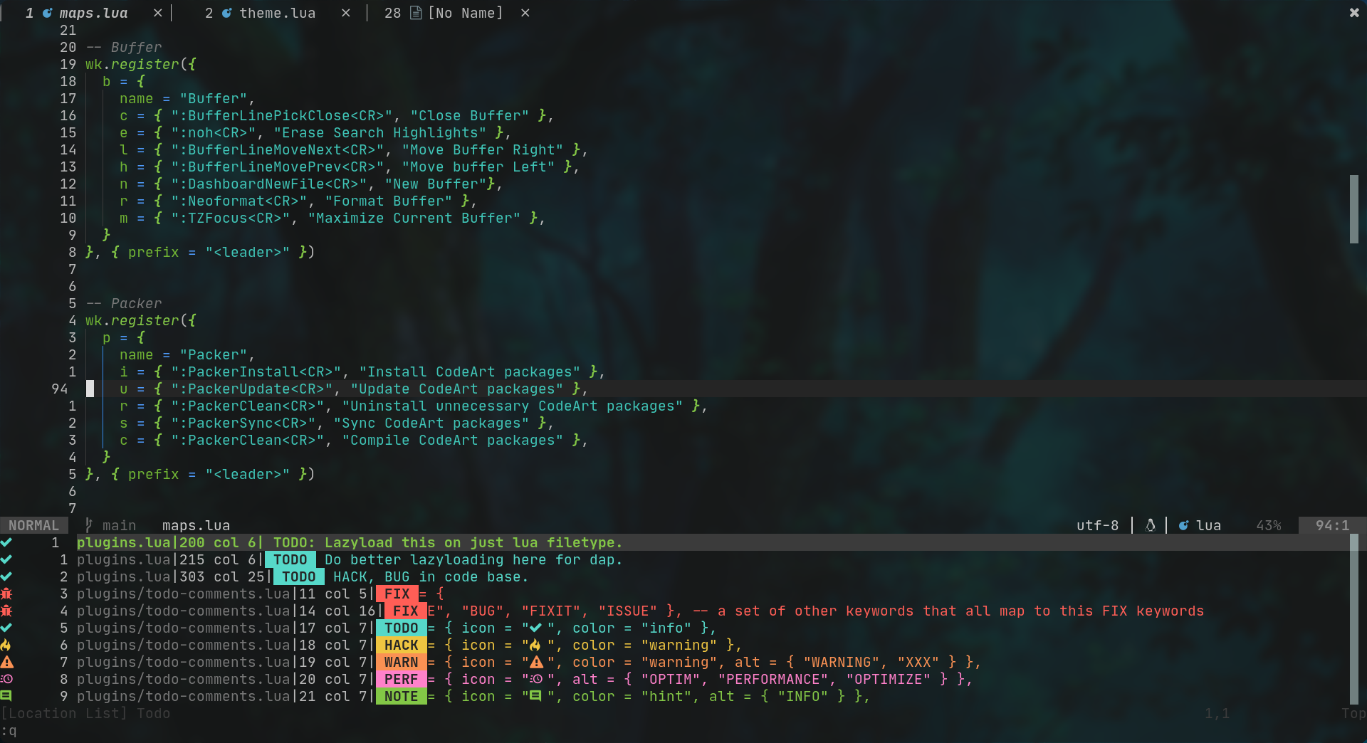Viewport: 1367px width, 743px height.
Task: Click the NORMAL mode indicator
Action: tap(33, 525)
